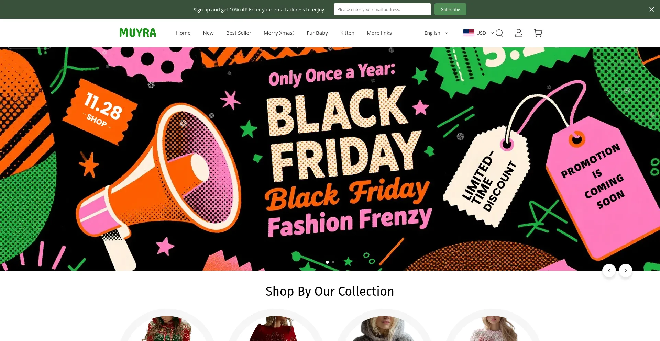Dismiss the signup banner with X
The image size is (660, 341).
tap(651, 9)
